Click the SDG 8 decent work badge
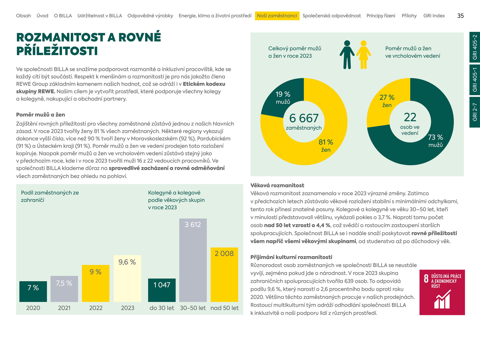Viewport: 480px width, 339px height. tap(442, 292)
